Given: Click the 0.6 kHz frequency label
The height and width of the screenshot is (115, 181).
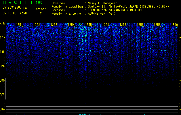Looking at the screenshot, I should [x=2, y=109].
